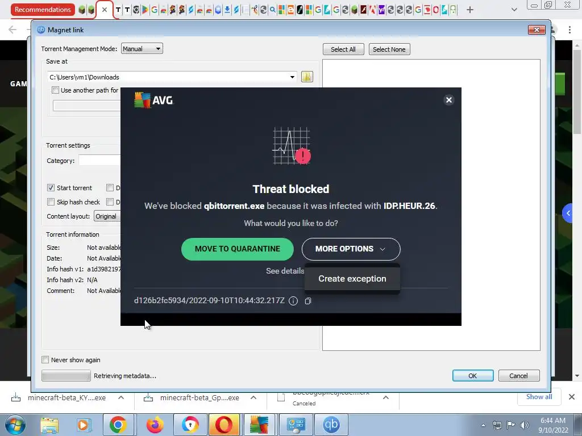The width and height of the screenshot is (582, 436).
Task: Tick the partially hidden checkbox next to Start torrent
Action: click(110, 187)
